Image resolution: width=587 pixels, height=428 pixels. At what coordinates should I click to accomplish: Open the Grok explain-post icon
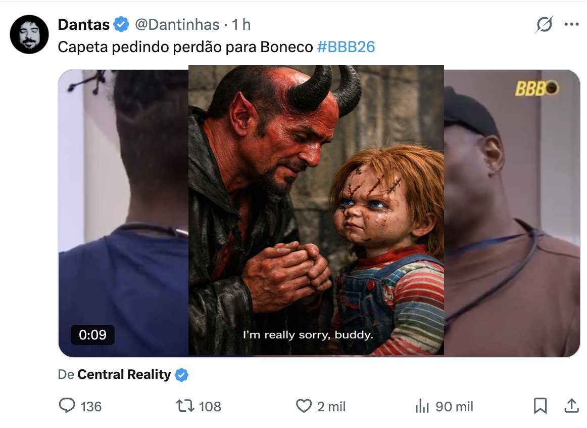(x=544, y=25)
